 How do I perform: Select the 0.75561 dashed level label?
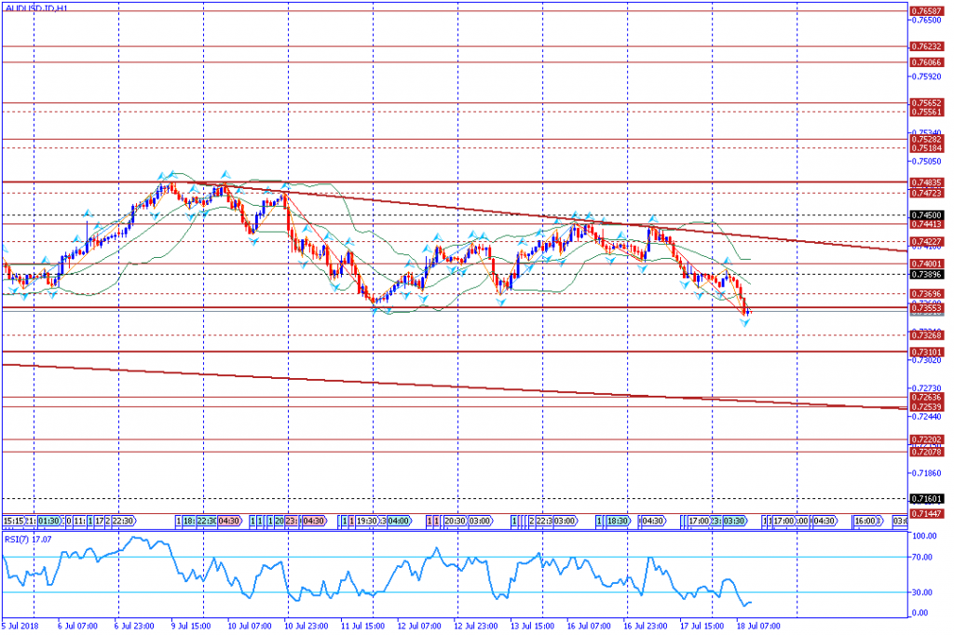click(x=927, y=112)
